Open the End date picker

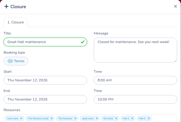(x=45, y=99)
